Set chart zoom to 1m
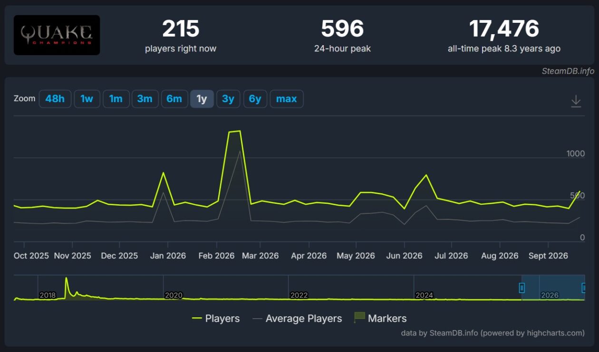Viewport: 599px width, 352px height. [x=116, y=99]
